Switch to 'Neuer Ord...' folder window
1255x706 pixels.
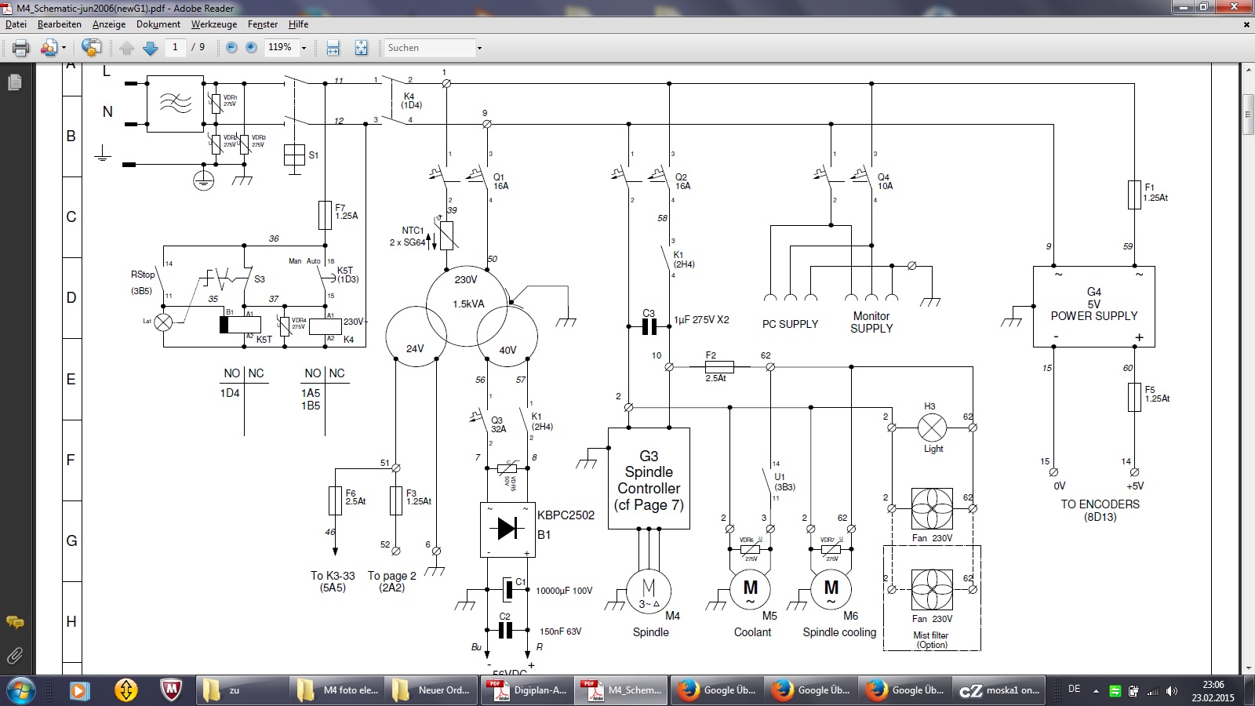[x=433, y=690]
